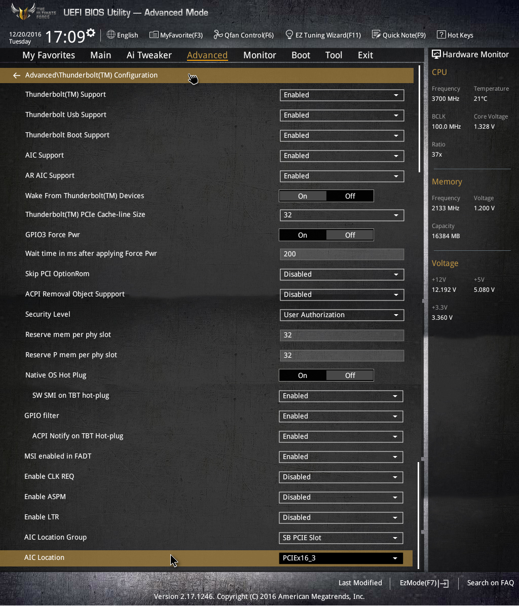Expand Enable LTR dropdown
519x606 pixels.
coord(341,518)
